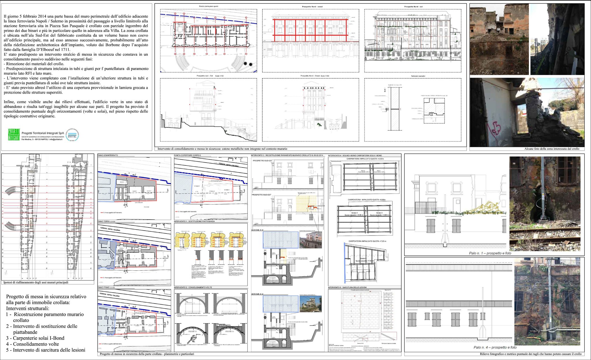Screen dimensions: 591x360
Task: Click the 'Solaio 4 Quota calpestio + 8,96 m' label
Action: tap(354, 214)
